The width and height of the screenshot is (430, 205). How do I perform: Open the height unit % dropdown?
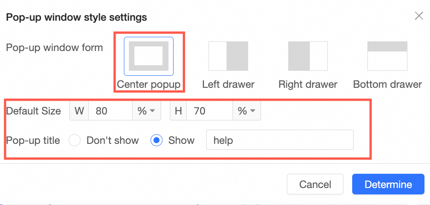pyautogui.click(x=247, y=111)
